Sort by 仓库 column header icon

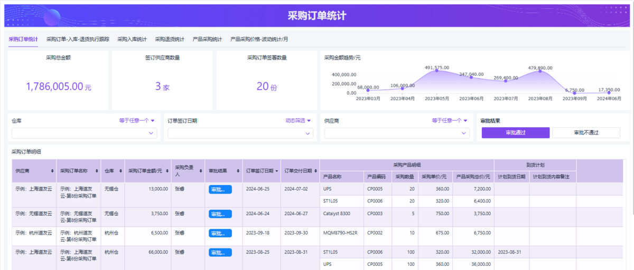[x=120, y=171]
